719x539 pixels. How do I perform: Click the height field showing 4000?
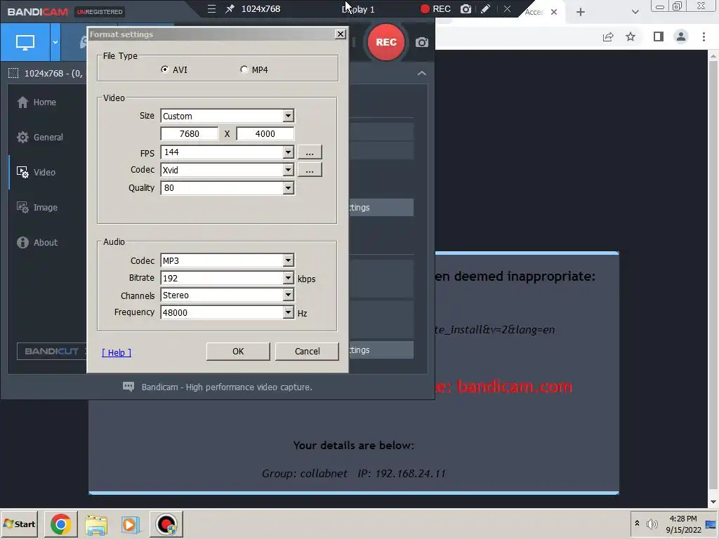[x=265, y=134]
